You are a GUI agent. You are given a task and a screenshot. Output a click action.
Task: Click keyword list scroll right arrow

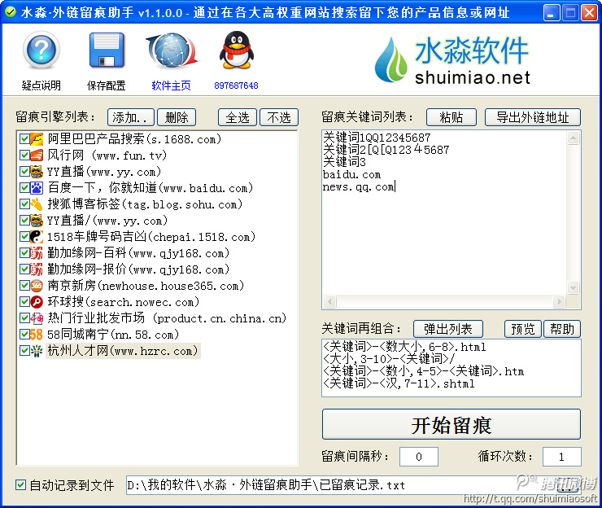559,302
